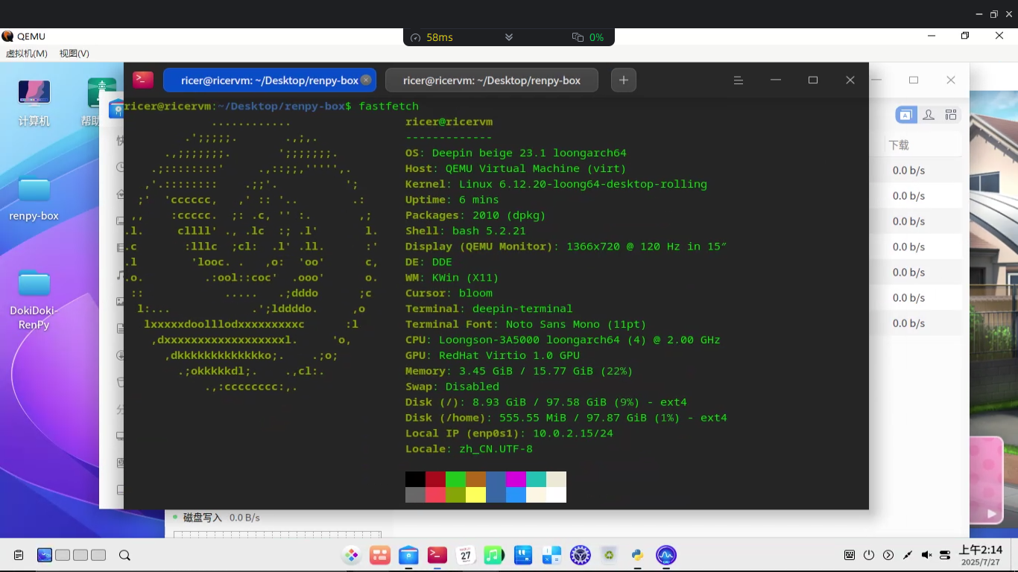This screenshot has height=572, width=1018.
Task: Toggle the onscreen keyboard tray icon
Action: coord(850,555)
